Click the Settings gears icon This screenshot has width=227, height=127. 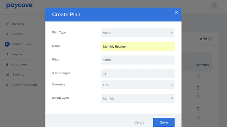7,75
